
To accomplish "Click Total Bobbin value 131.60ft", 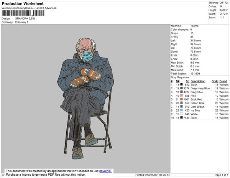I will [195, 74].
